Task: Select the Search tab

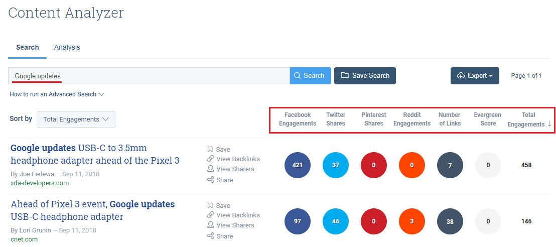Action: (27, 47)
